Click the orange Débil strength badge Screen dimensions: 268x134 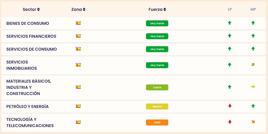157,122
